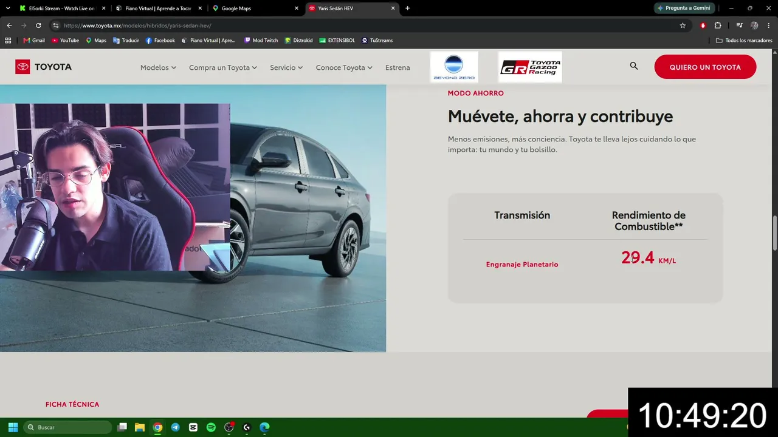Expand the Compra un Toyota menu
Screen dimensions: 778x437
tap(223, 67)
